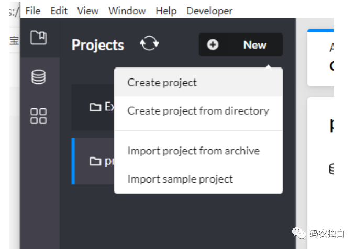Click the plus icon in New button
This screenshot has width=356, height=249.
click(x=213, y=45)
